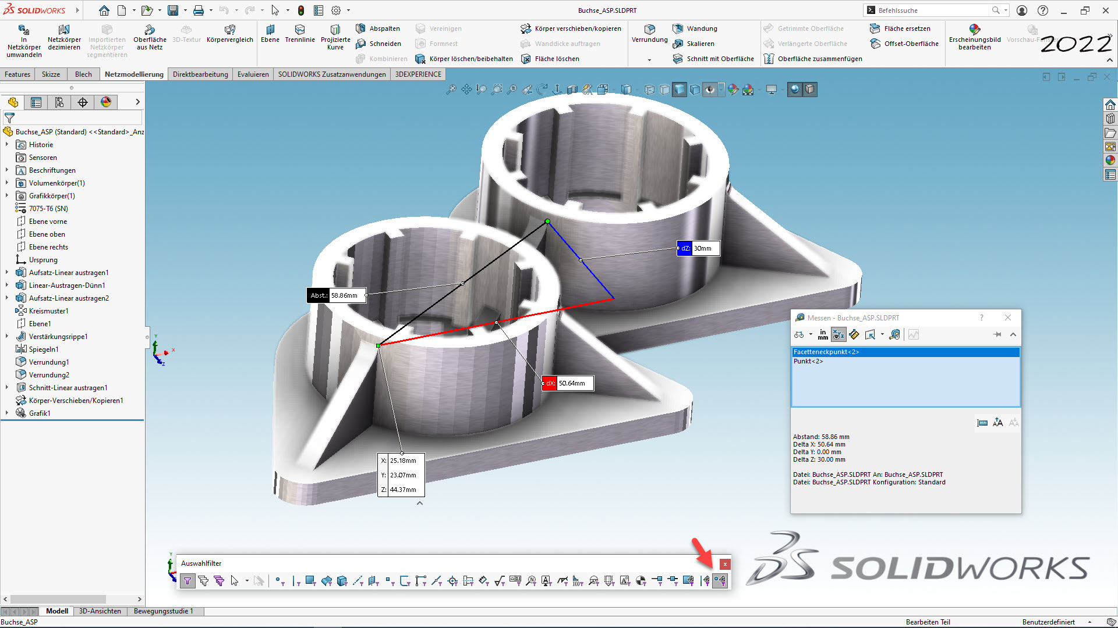The height and width of the screenshot is (628, 1118).
Task: Click Netzkörper dezimieren
Action: pyautogui.click(x=64, y=37)
